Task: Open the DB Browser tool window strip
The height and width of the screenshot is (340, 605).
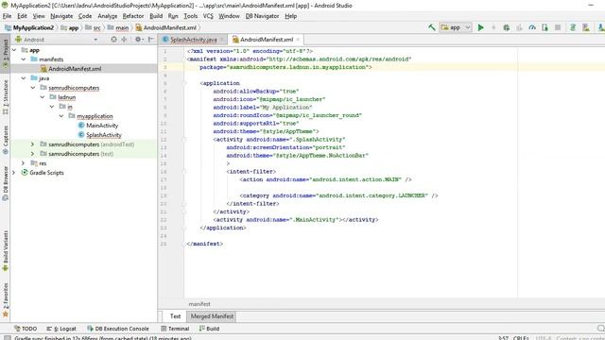Action: pyautogui.click(x=6, y=183)
